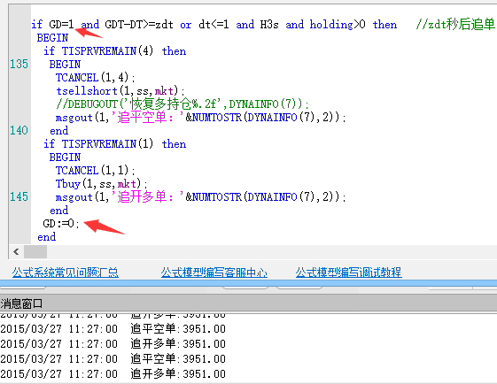Click the line 'if TISPRVREMAIN(1) then'

pyautogui.click(x=115, y=143)
